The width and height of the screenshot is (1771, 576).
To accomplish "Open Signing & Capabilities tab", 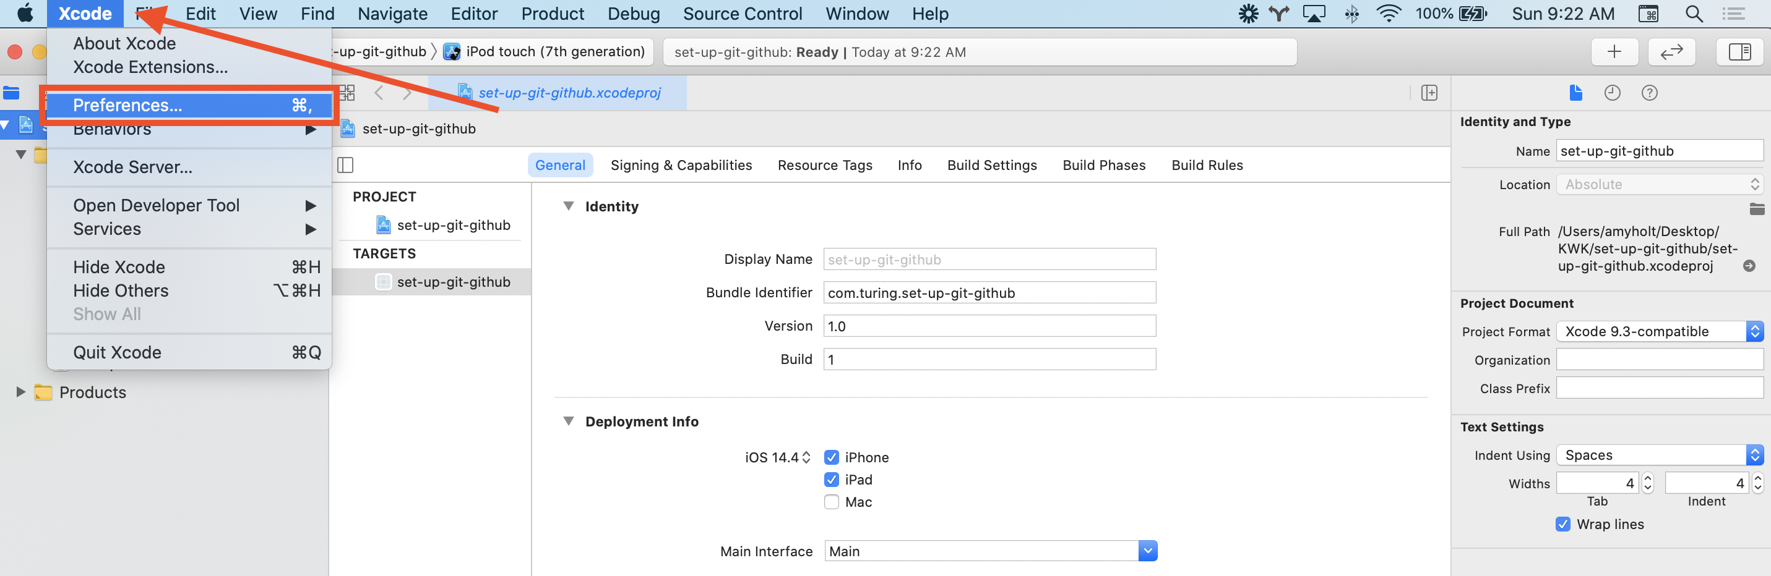I will [681, 165].
